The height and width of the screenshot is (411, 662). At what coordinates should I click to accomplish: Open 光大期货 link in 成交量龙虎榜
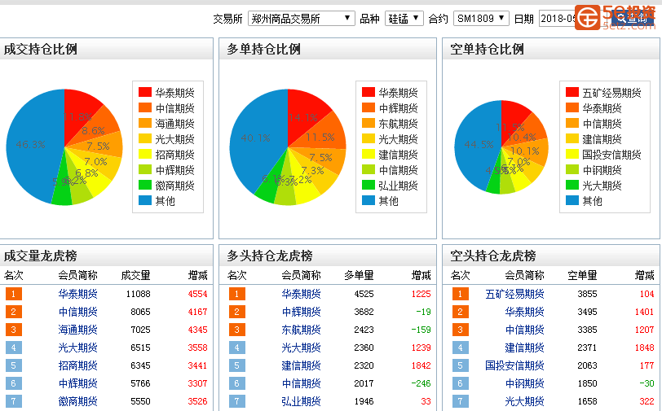77,348
